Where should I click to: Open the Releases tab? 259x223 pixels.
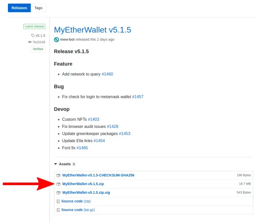tap(19, 8)
